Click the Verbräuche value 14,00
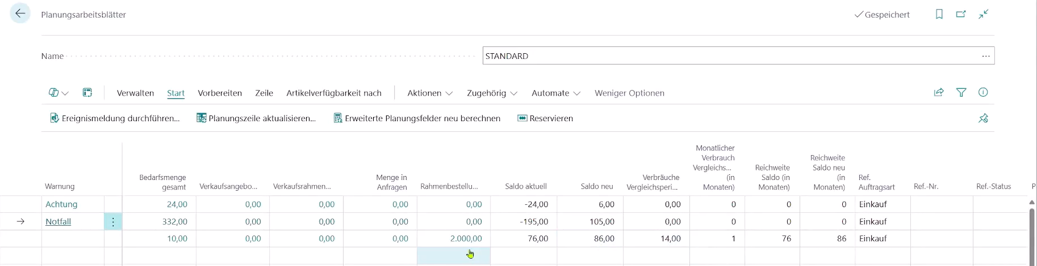 [670, 238]
